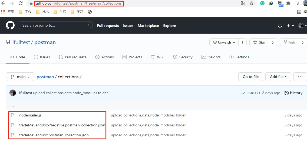Open the reading list icon
Screen dimensions: 307x142
pos(299,12)
